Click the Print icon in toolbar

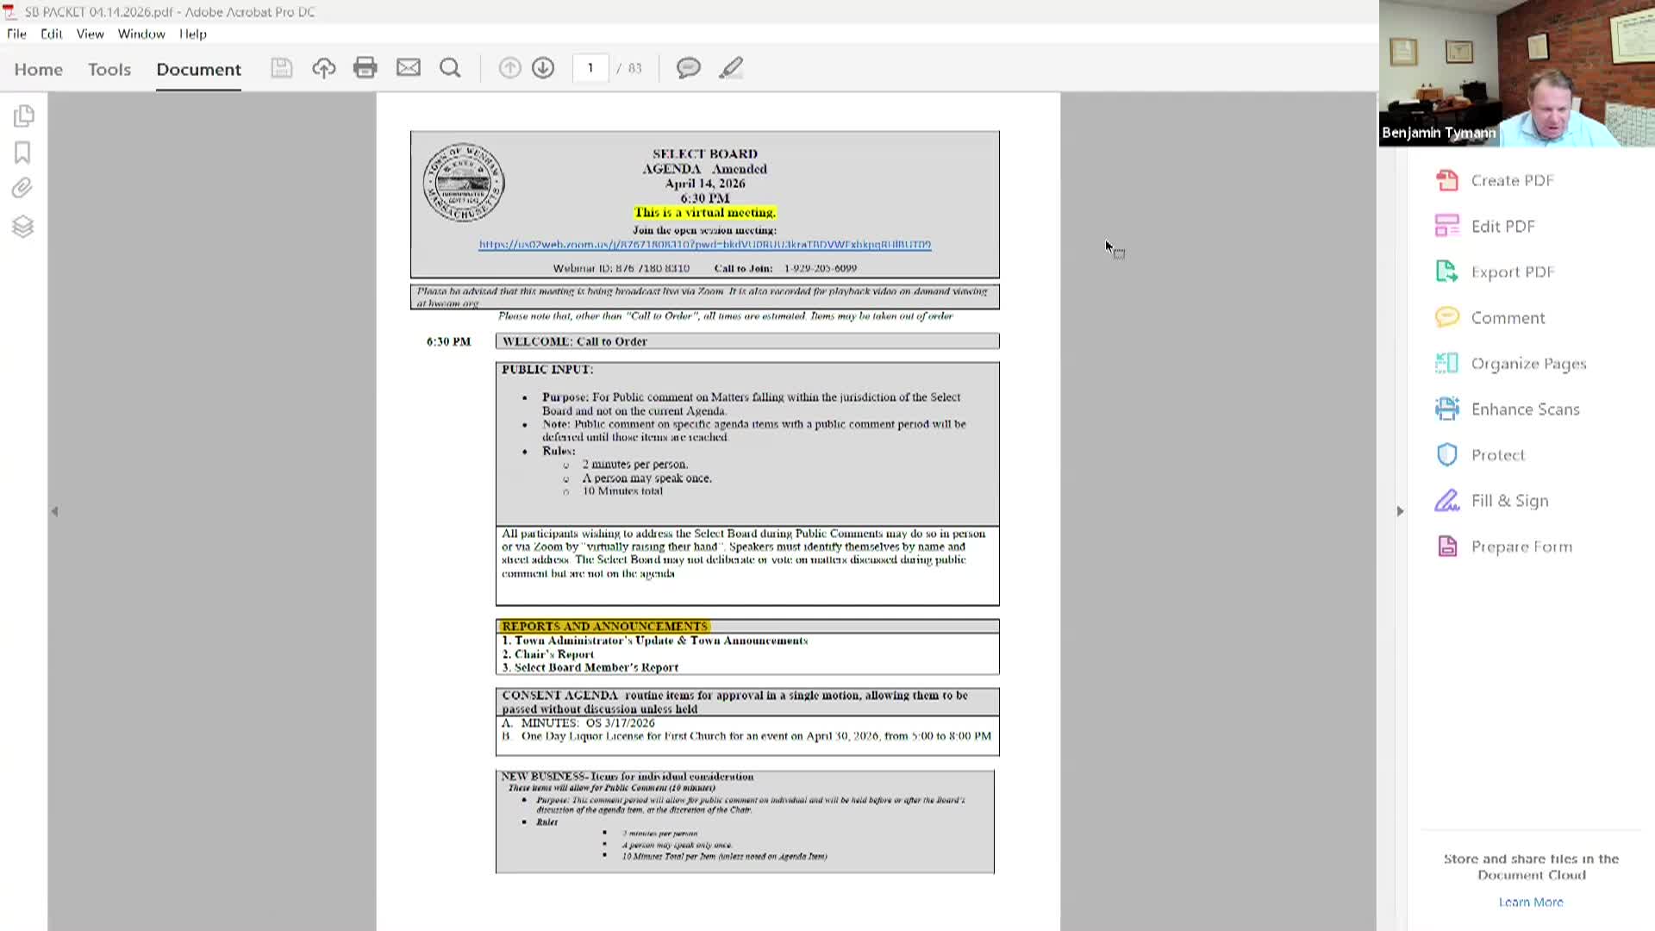(x=365, y=68)
